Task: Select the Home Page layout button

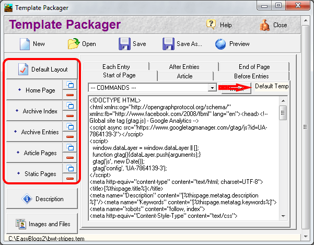Action: [34, 90]
